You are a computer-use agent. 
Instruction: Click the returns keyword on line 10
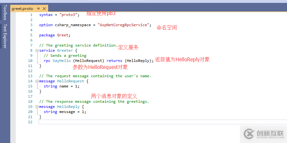114,61
